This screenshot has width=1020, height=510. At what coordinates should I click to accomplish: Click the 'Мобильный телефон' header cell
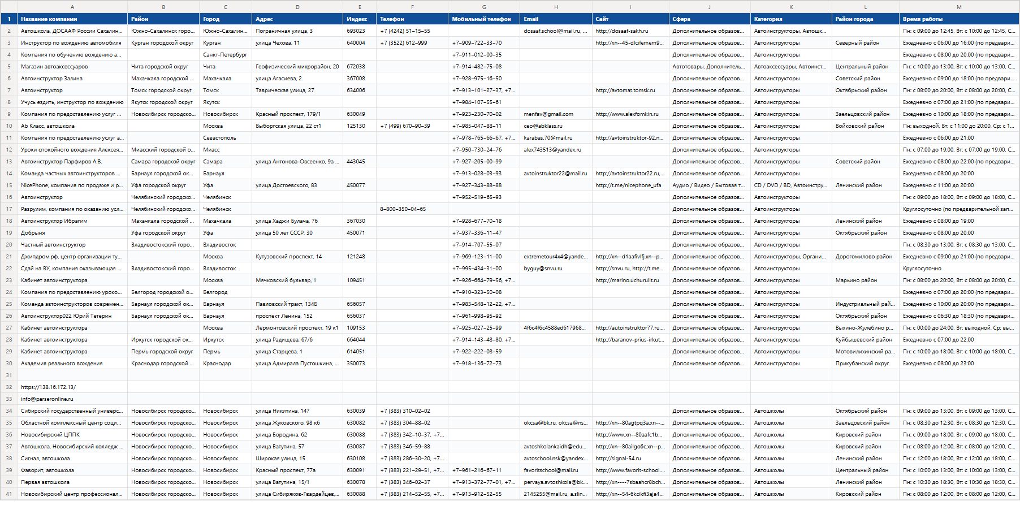pos(484,19)
